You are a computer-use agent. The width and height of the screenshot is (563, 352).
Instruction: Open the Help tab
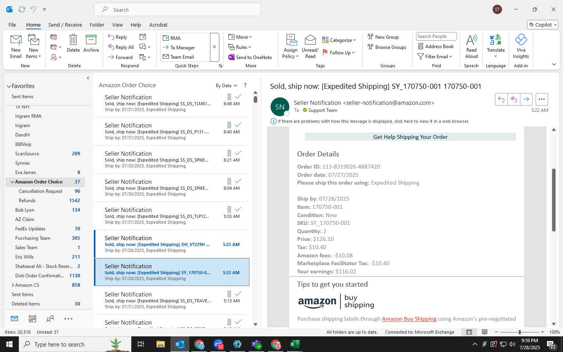(x=136, y=25)
